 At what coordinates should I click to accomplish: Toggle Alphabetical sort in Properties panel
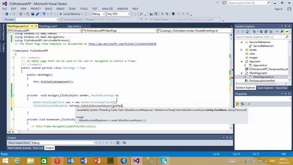click(243, 104)
